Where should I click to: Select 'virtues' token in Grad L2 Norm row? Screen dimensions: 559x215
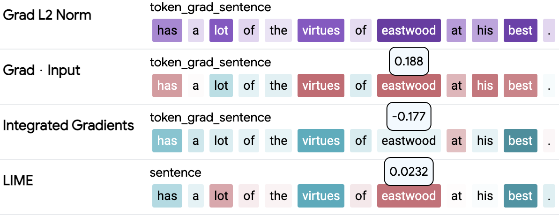321,30
